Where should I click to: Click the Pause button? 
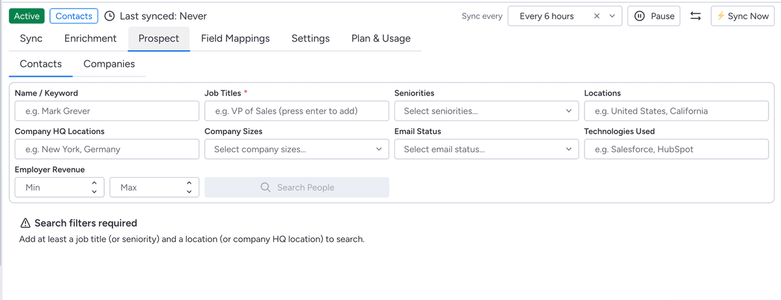[654, 16]
